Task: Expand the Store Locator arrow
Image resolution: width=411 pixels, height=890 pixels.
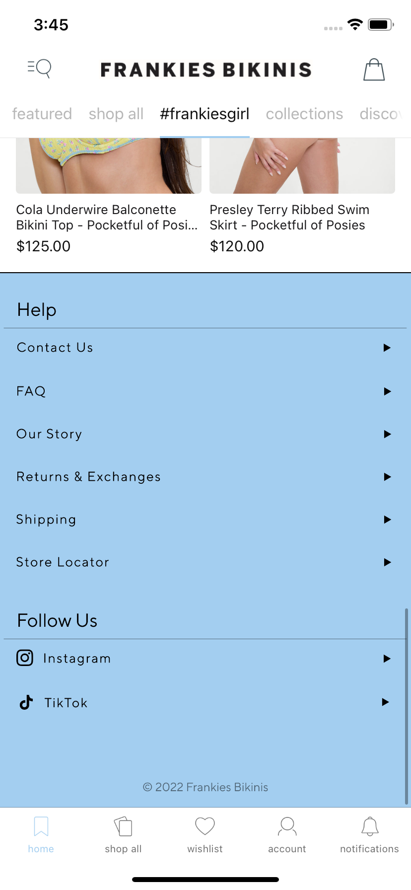Action: [387, 562]
